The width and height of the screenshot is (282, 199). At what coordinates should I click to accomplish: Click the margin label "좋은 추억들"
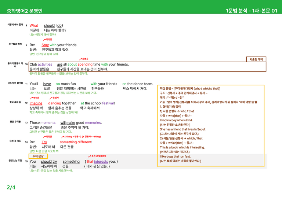pyautogui.click(x=15, y=122)
